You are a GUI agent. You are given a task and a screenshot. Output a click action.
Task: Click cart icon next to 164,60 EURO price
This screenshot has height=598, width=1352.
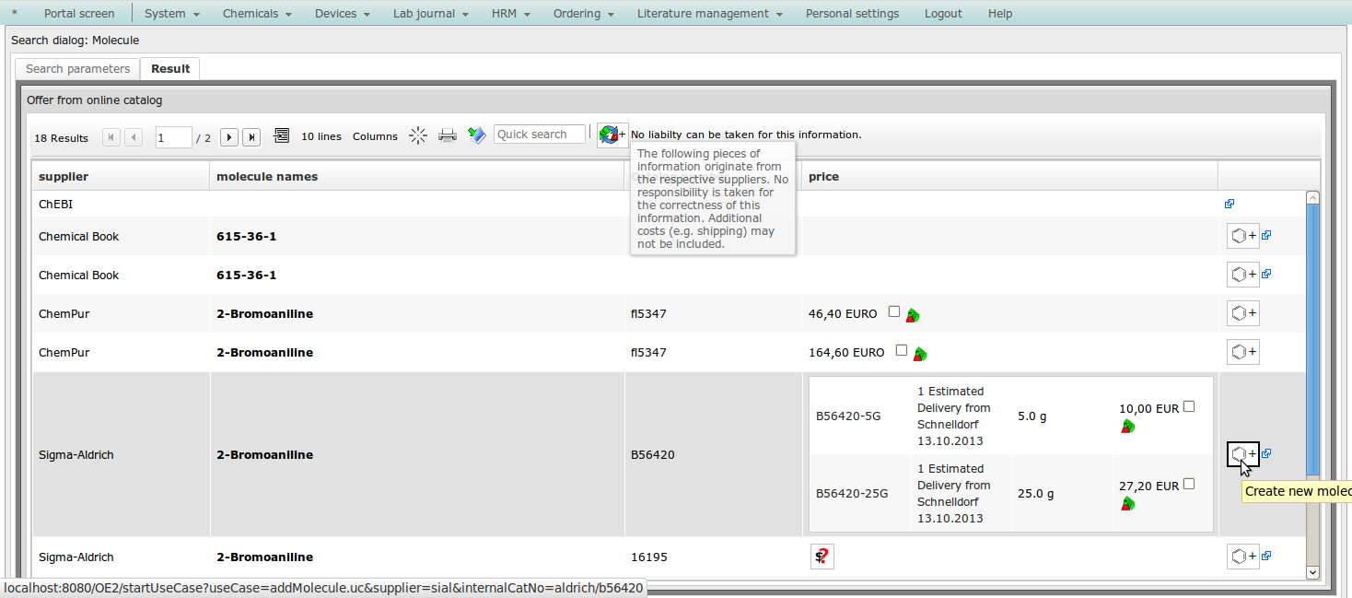919,354
